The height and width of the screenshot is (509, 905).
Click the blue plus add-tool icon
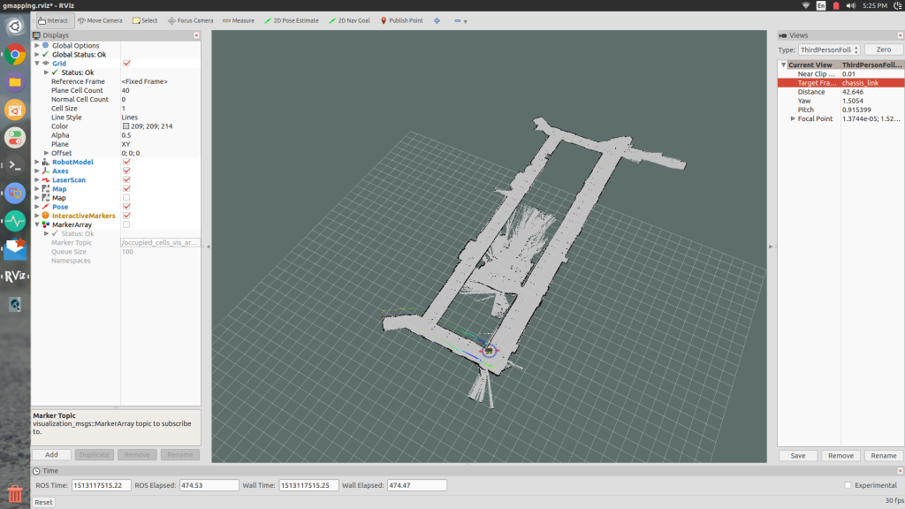click(x=437, y=21)
